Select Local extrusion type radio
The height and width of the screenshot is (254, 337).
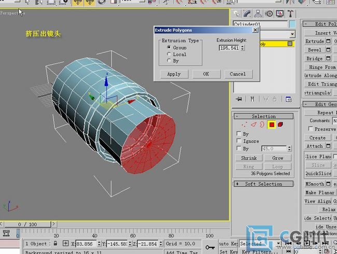[x=168, y=54]
